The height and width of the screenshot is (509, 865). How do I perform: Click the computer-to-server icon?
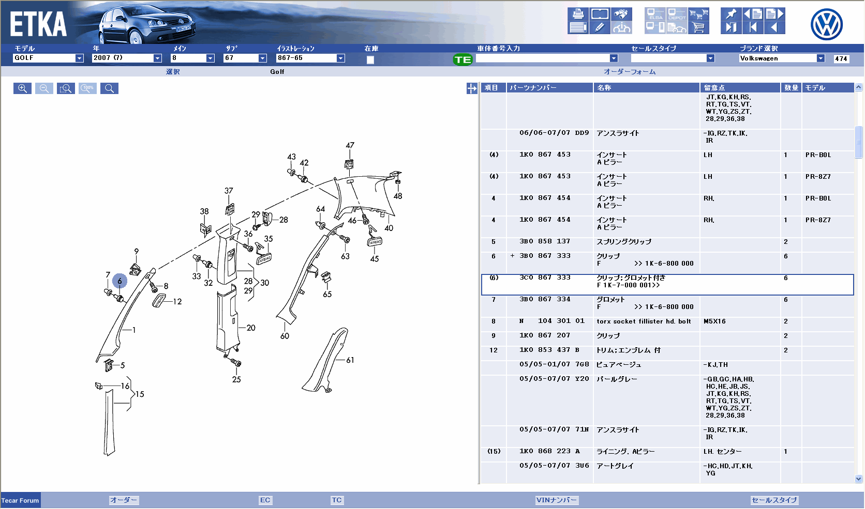[655, 27]
